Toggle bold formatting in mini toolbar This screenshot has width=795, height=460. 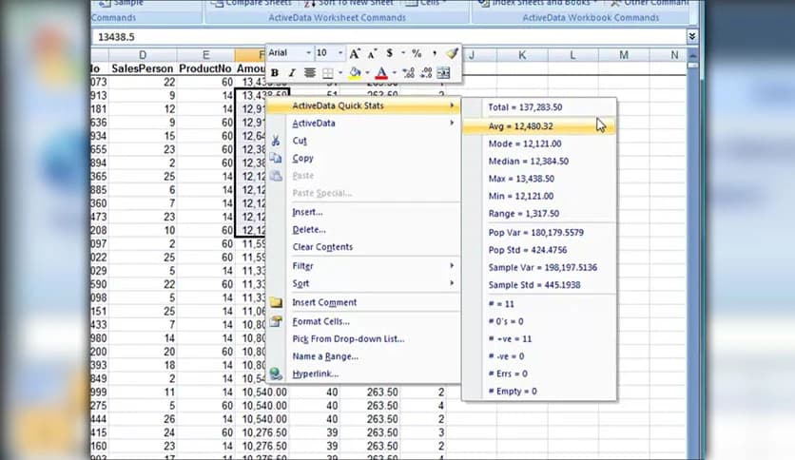274,73
